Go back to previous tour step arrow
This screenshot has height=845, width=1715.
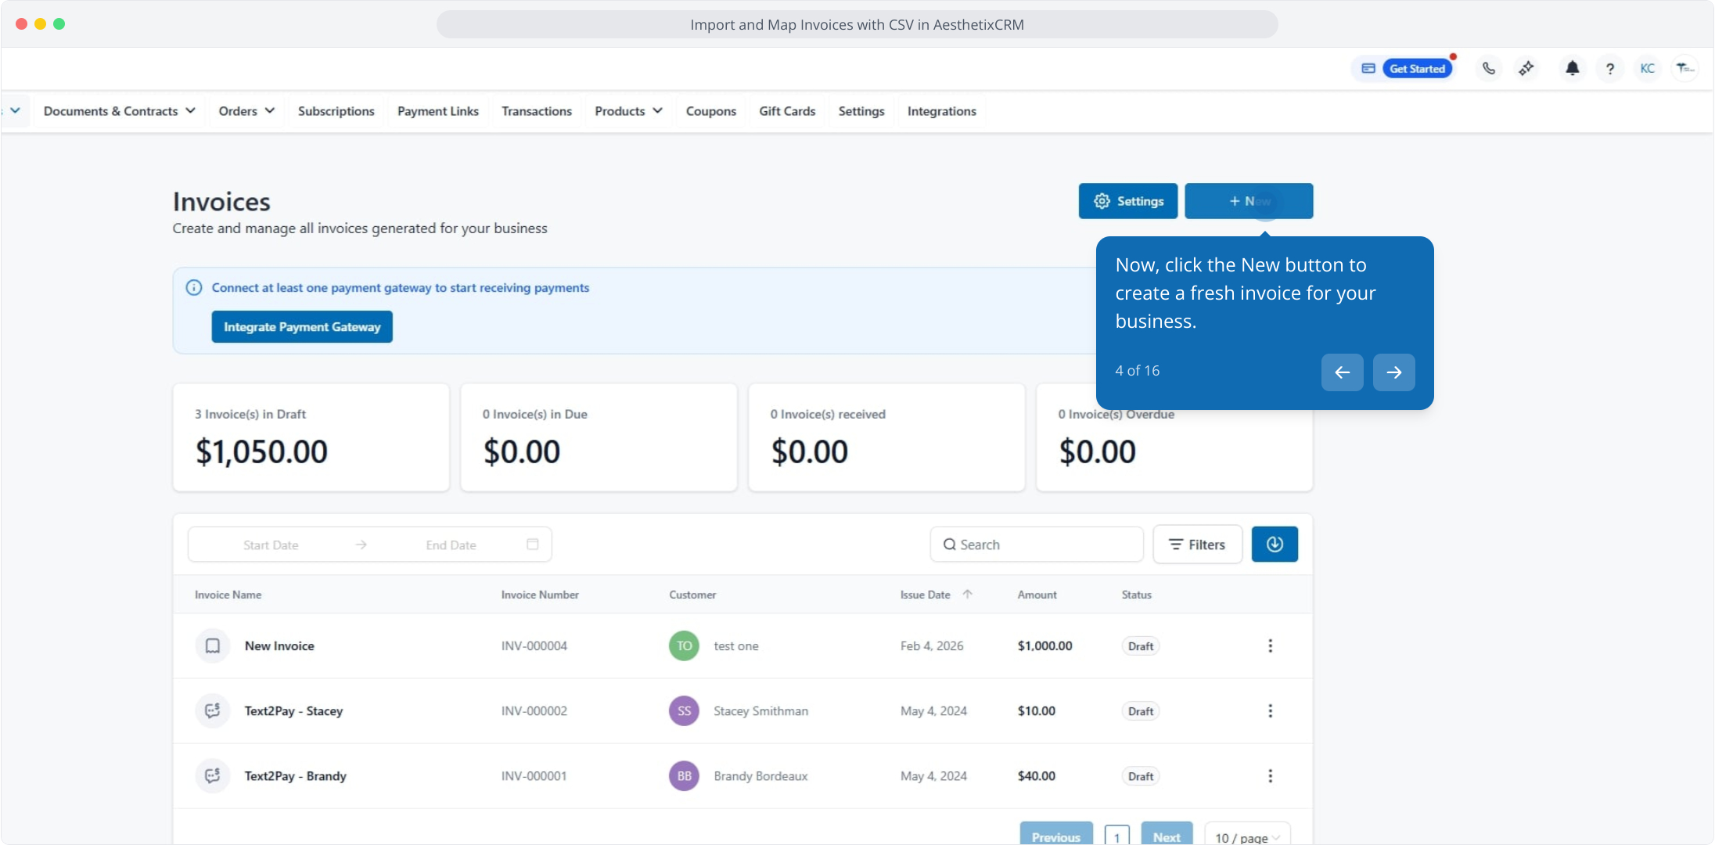pyautogui.click(x=1342, y=372)
